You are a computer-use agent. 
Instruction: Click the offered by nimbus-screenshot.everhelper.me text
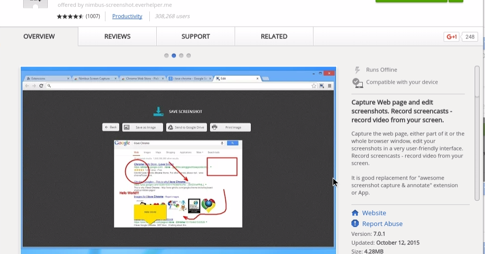[x=115, y=5]
